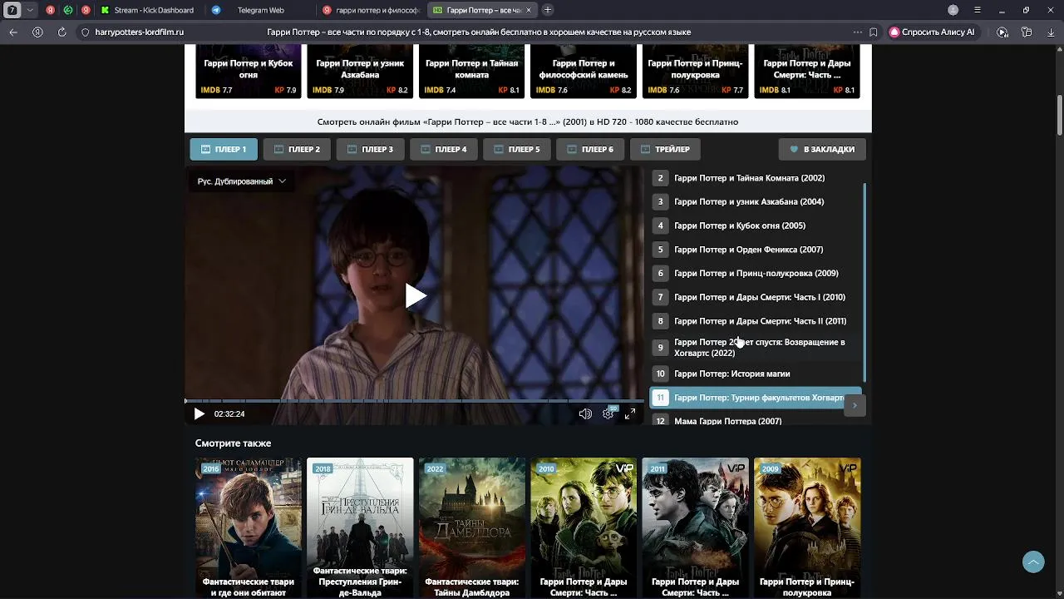Select Гарри Поттер и Тайная Комната (2002) in playlist
Viewport: 1064px width, 599px height.
755,178
